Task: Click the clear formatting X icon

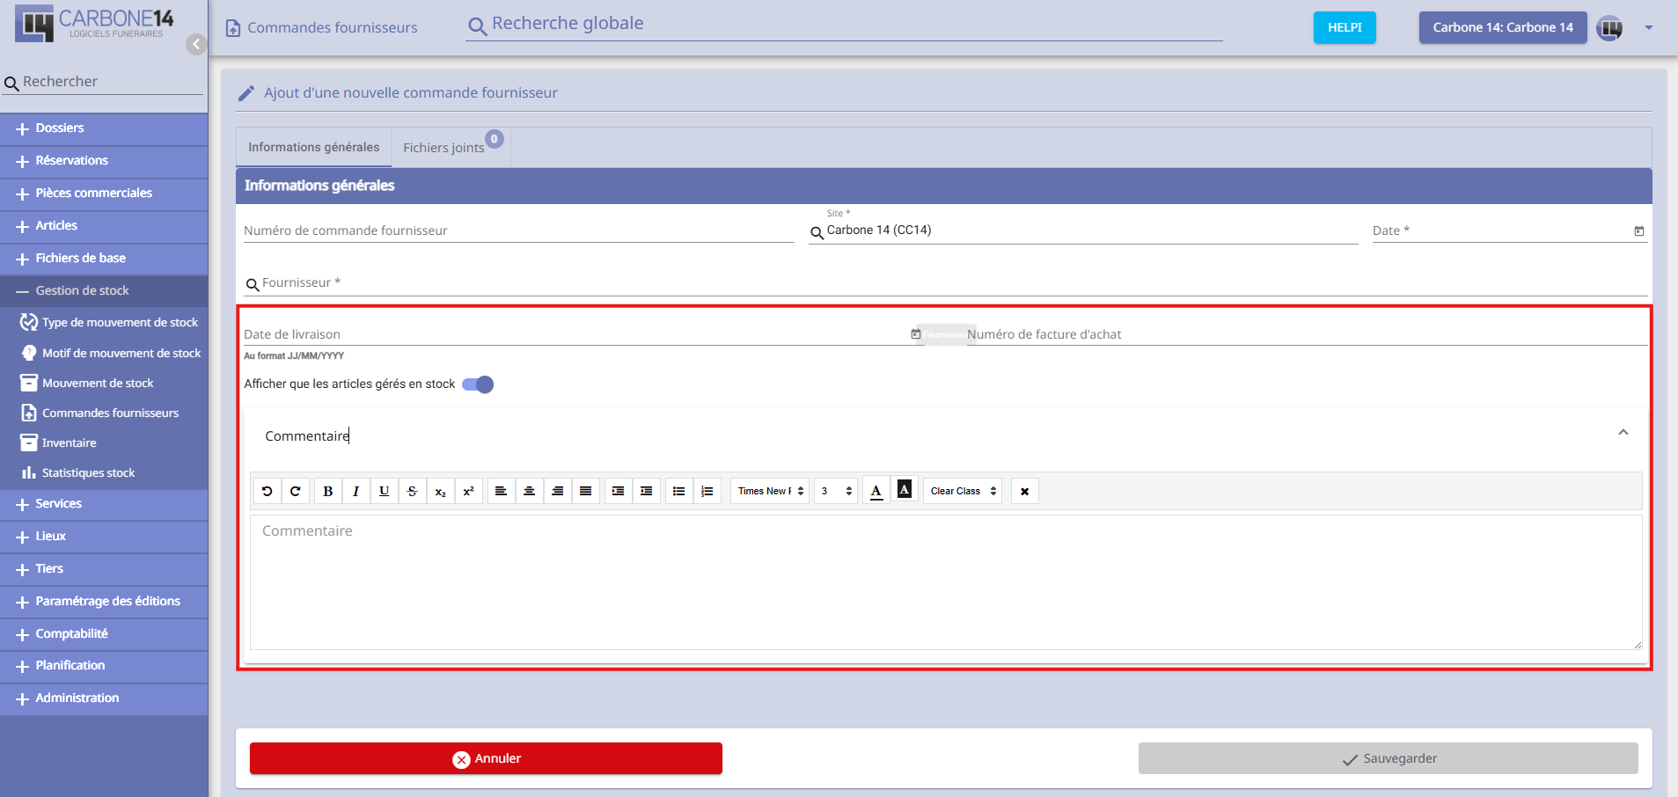Action: [1024, 491]
